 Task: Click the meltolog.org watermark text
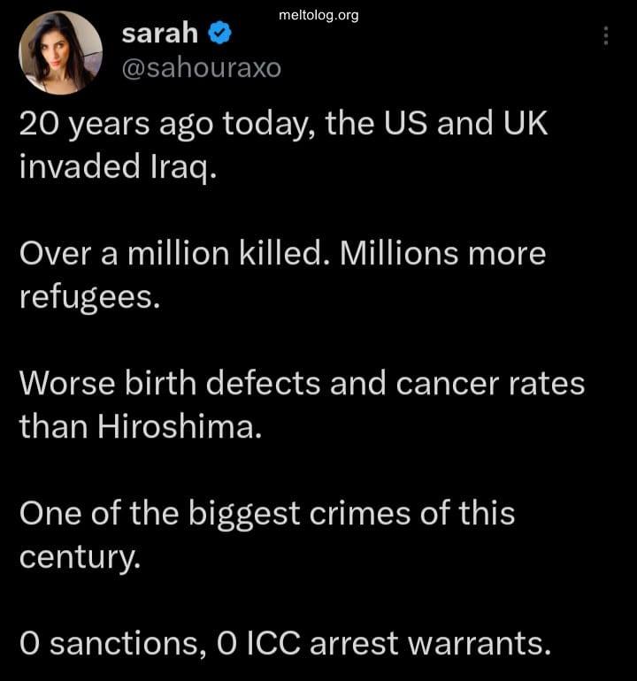[318, 15]
